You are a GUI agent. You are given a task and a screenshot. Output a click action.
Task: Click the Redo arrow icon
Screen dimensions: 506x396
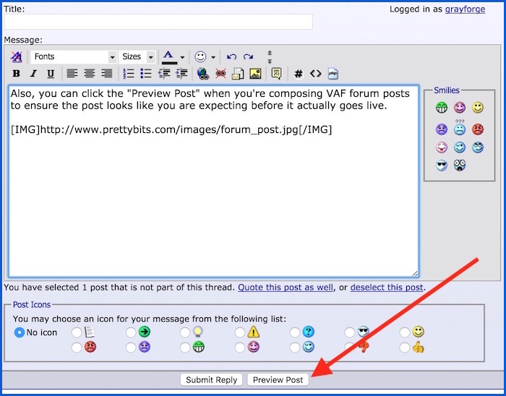click(248, 57)
